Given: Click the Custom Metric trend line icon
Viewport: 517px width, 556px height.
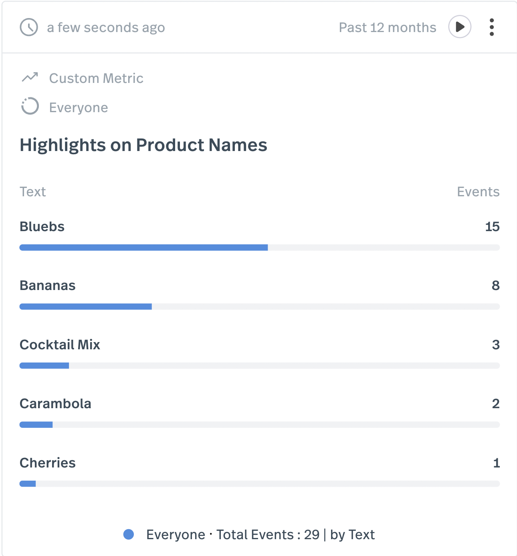Looking at the screenshot, I should 30,77.
